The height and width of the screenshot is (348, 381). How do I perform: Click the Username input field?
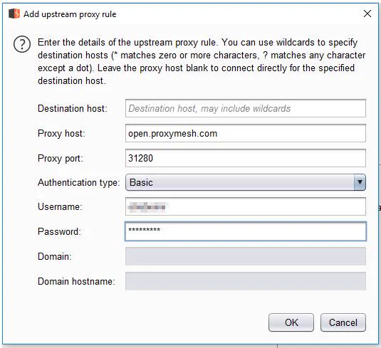click(246, 206)
